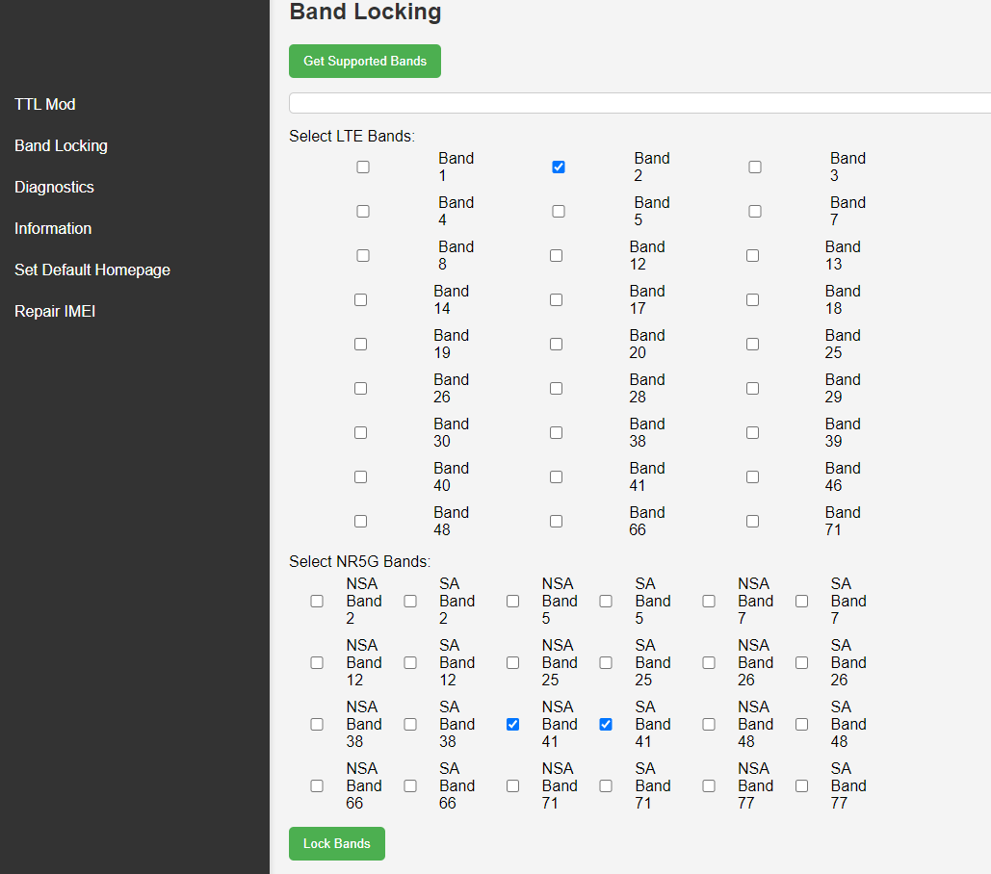Enable LTE Band 41 checkbox
Screen dimensions: 991x874
coord(556,477)
